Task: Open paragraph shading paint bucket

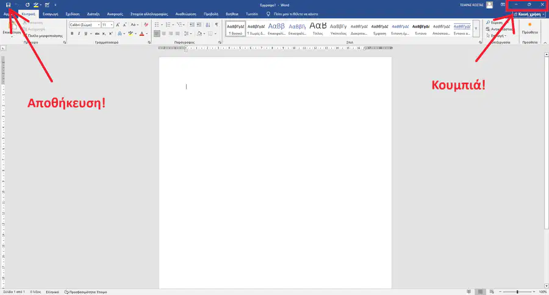Action: pyautogui.click(x=199, y=34)
